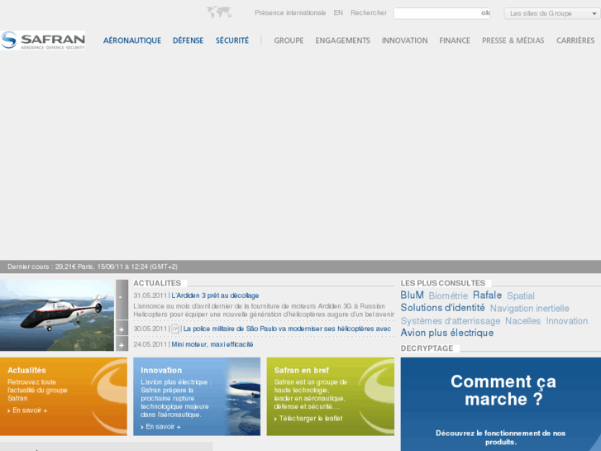Collapse the first news item with minus button
The height and width of the screenshot is (451, 601).
click(122, 300)
